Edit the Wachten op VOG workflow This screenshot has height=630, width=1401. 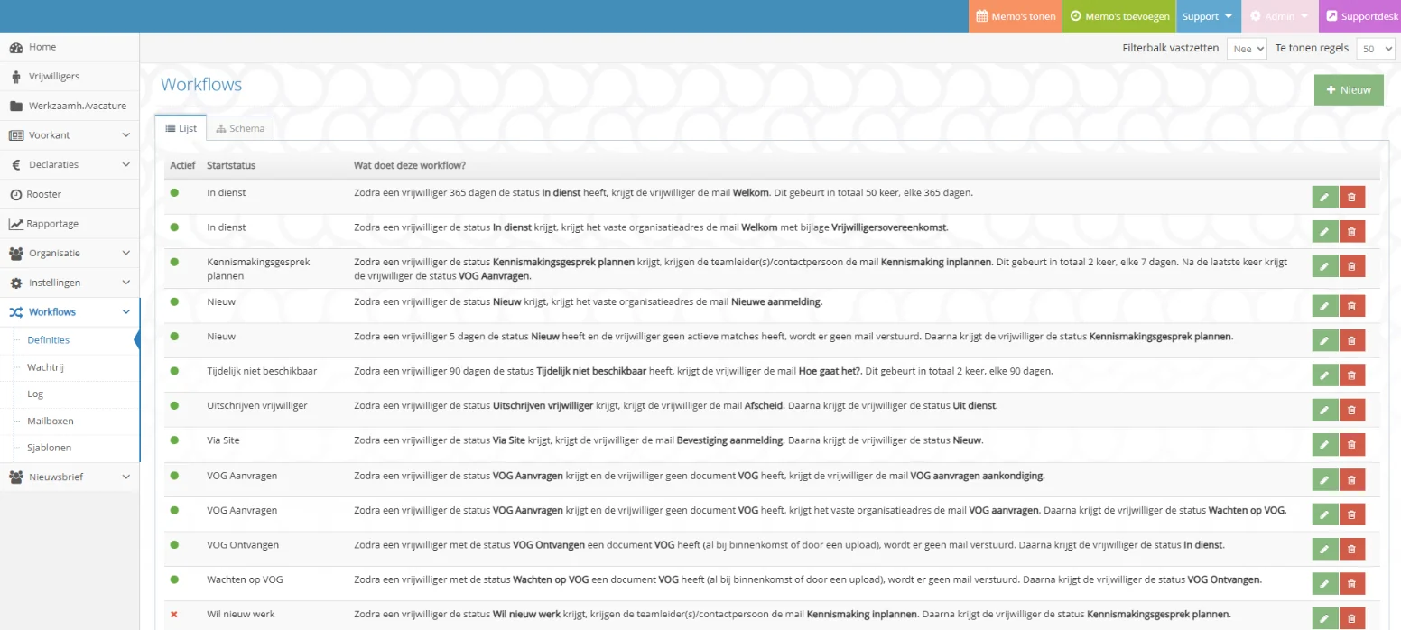click(1324, 583)
